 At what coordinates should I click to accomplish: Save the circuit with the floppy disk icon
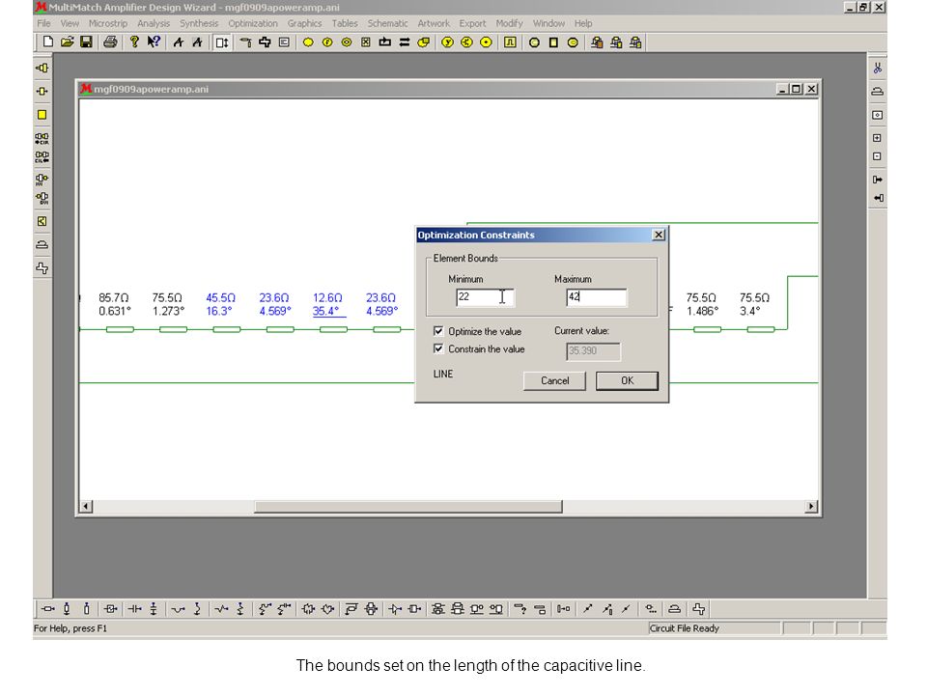(86, 42)
